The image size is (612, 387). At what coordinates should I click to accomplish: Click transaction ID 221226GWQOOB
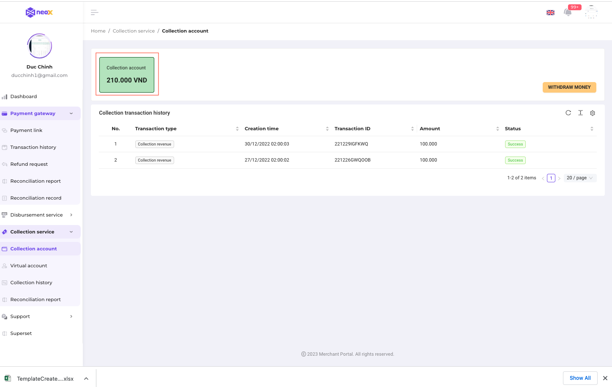[352, 160]
